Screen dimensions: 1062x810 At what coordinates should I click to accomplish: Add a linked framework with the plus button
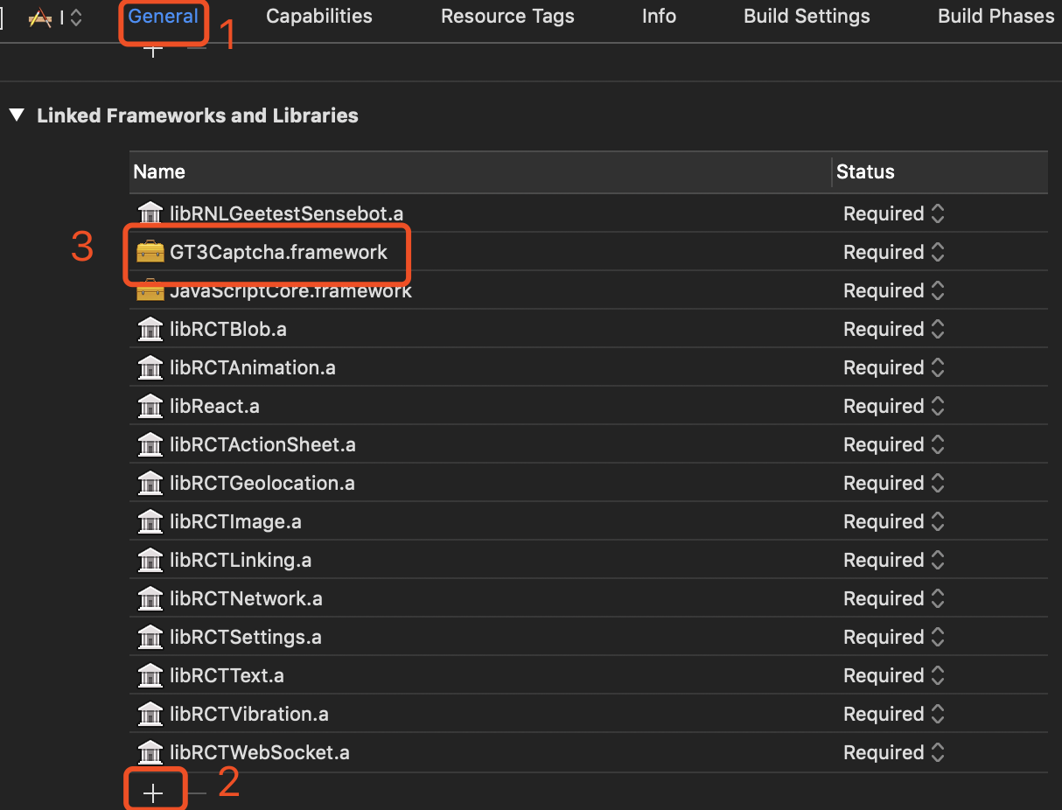(153, 793)
